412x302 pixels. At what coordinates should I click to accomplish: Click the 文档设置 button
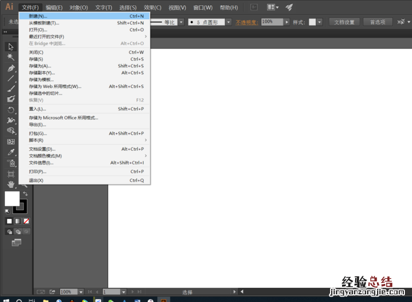344,22
